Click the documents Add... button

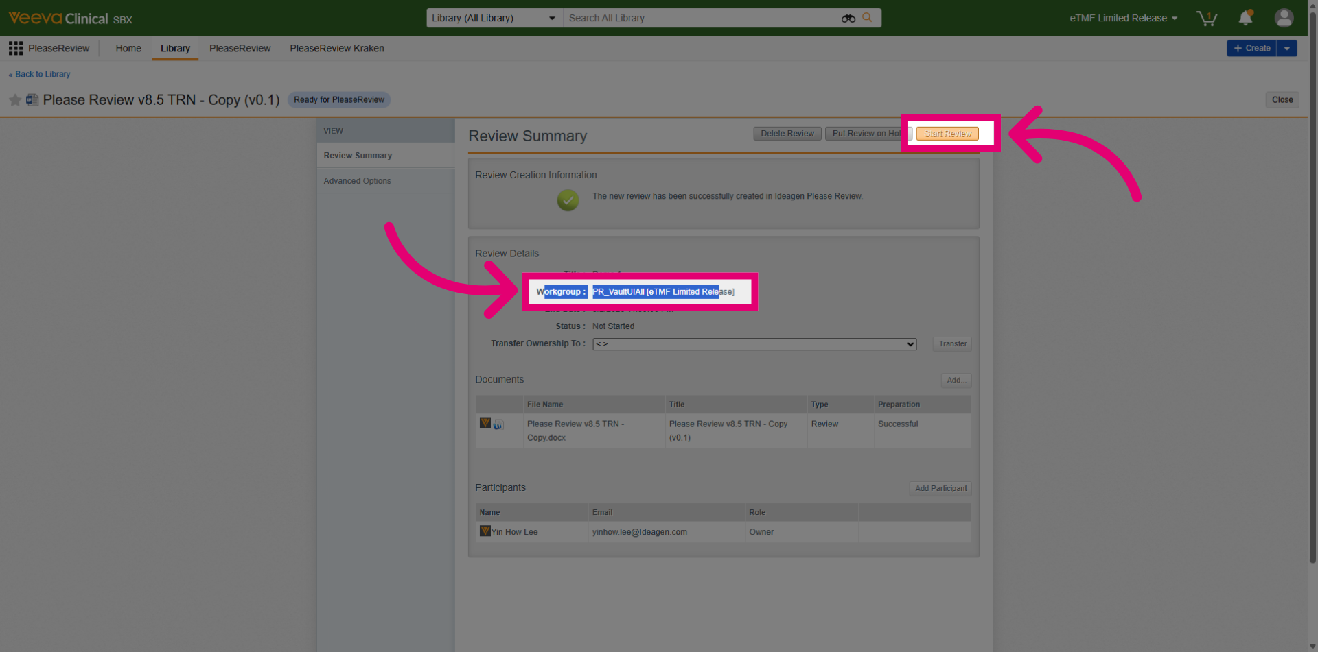956,381
